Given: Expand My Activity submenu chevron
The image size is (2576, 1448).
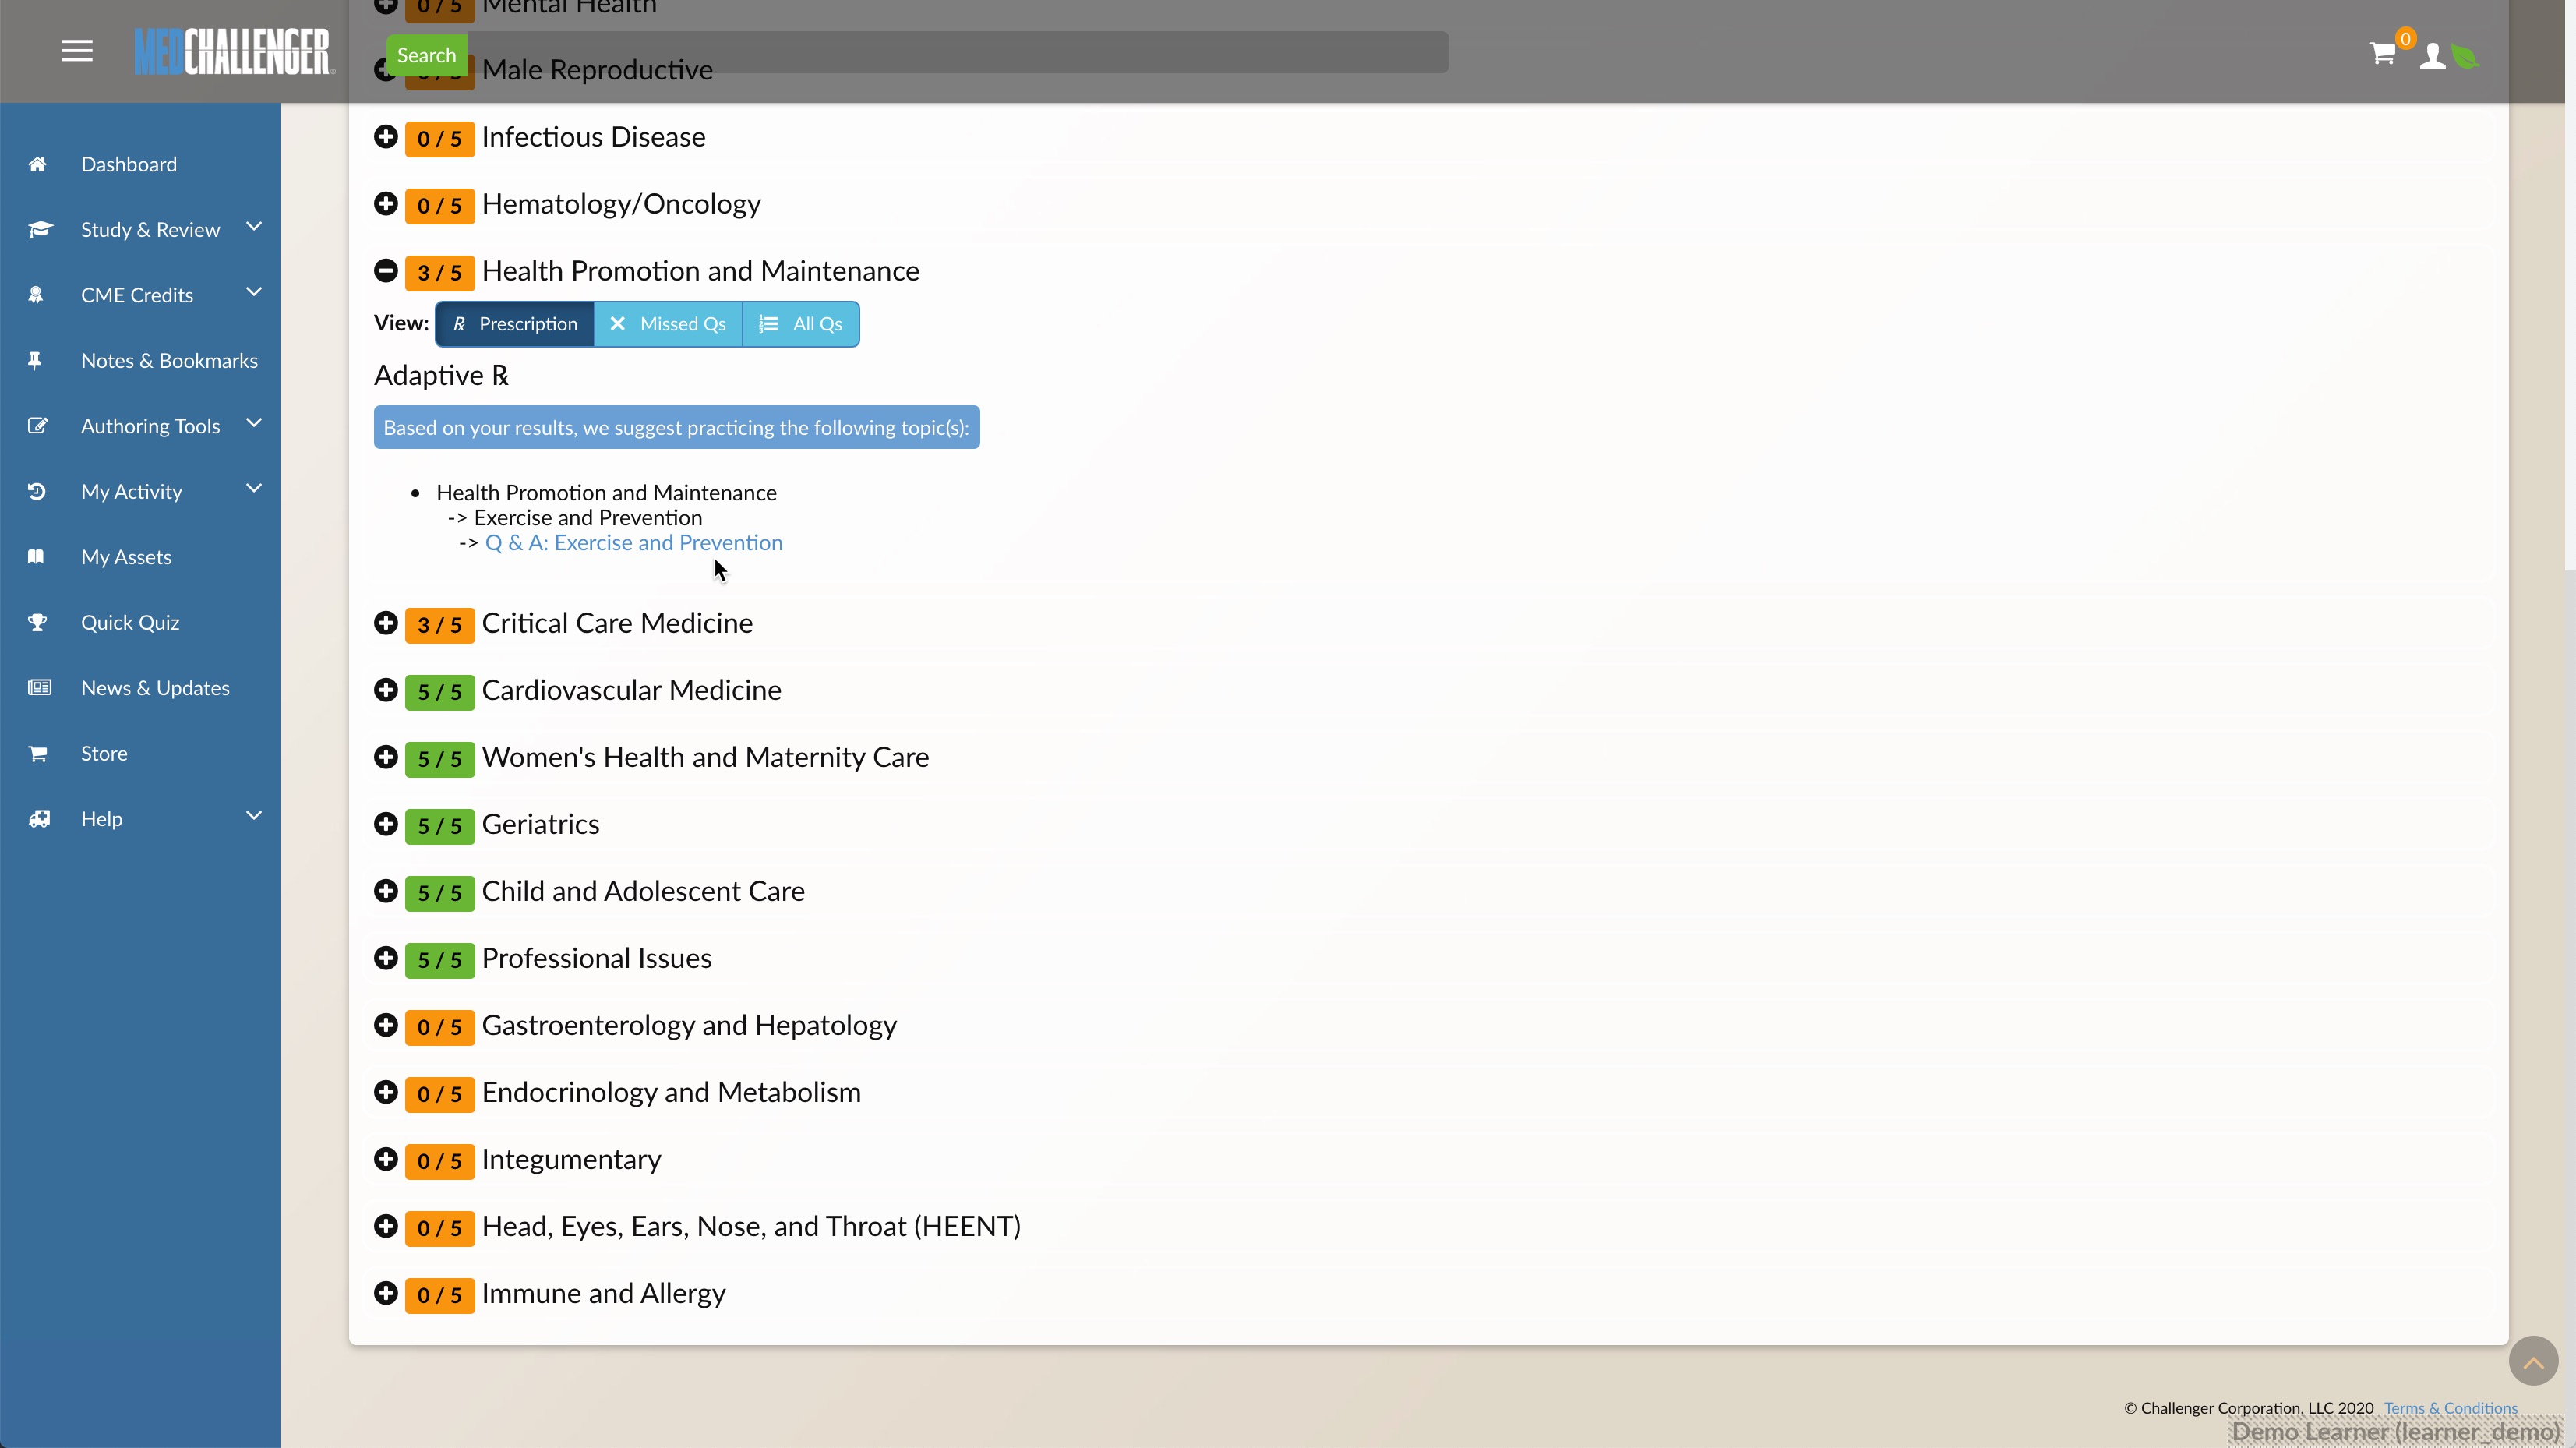Looking at the screenshot, I should pos(254,489).
